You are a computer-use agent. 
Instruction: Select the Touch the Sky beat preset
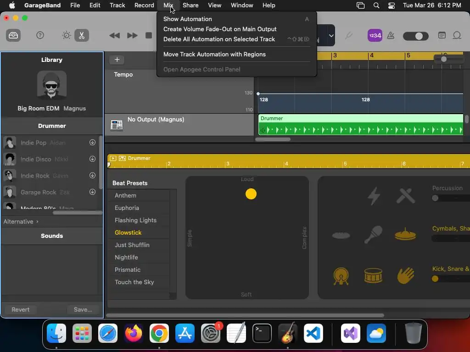[x=139, y=282]
